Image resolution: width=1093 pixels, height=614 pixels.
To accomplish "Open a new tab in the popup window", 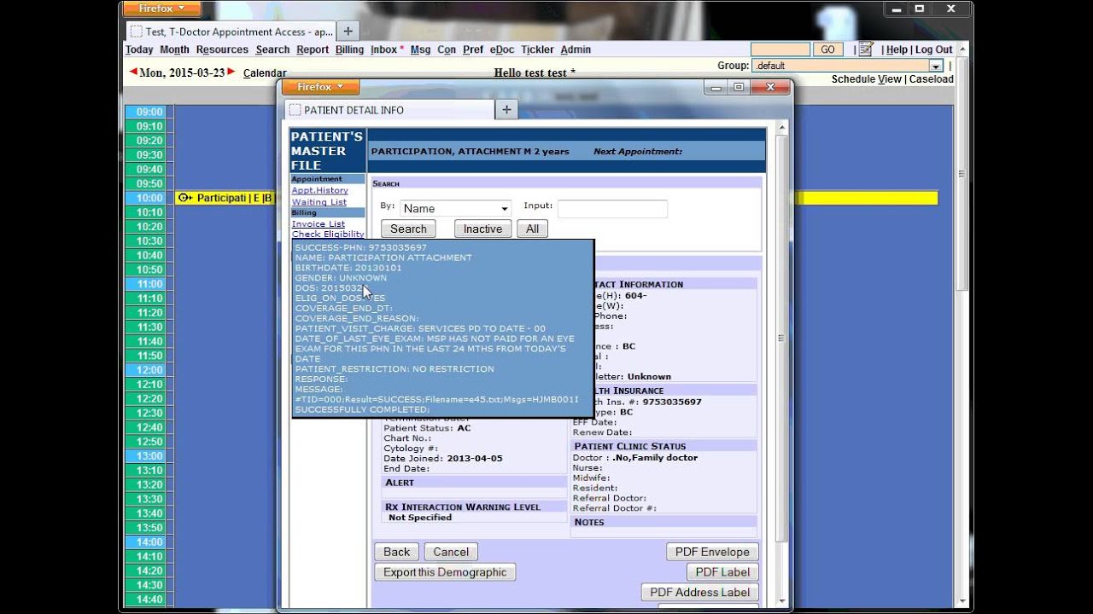I will coord(506,109).
